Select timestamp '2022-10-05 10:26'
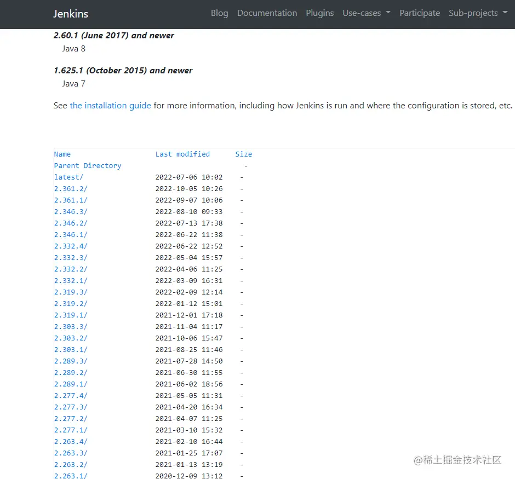This screenshot has width=515, height=479. [189, 189]
